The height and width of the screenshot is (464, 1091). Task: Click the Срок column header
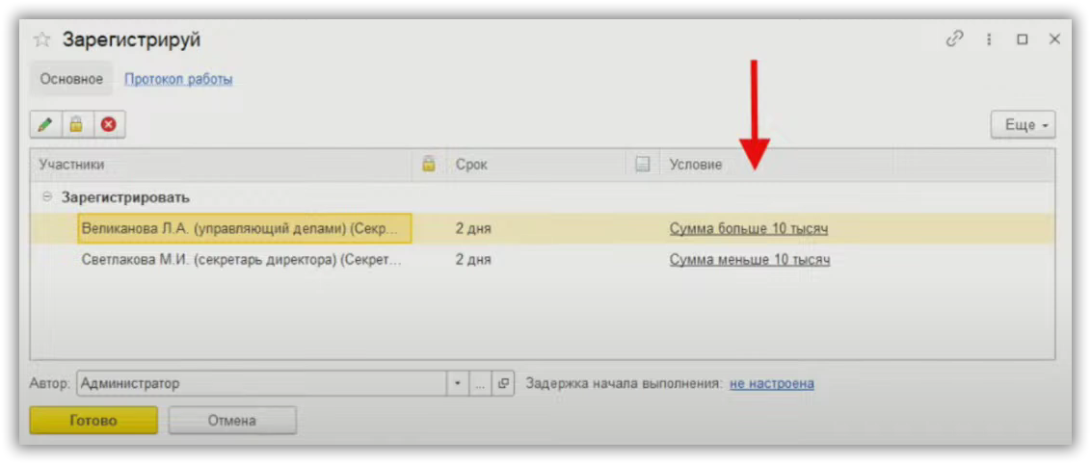click(536, 165)
